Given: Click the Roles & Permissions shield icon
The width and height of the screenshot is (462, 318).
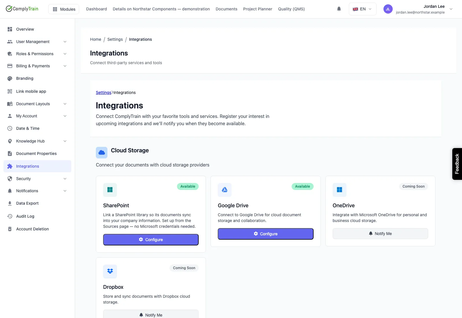Looking at the screenshot, I should point(10,54).
